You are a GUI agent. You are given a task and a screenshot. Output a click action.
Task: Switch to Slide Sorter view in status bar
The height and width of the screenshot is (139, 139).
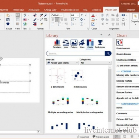point(124,137)
